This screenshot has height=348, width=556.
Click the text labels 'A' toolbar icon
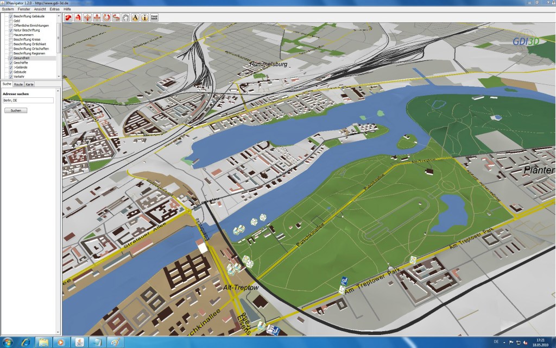[x=135, y=17]
